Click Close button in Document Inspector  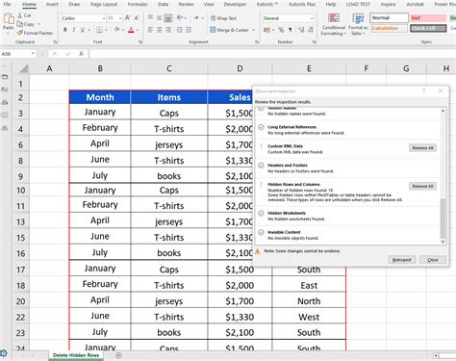(433, 260)
